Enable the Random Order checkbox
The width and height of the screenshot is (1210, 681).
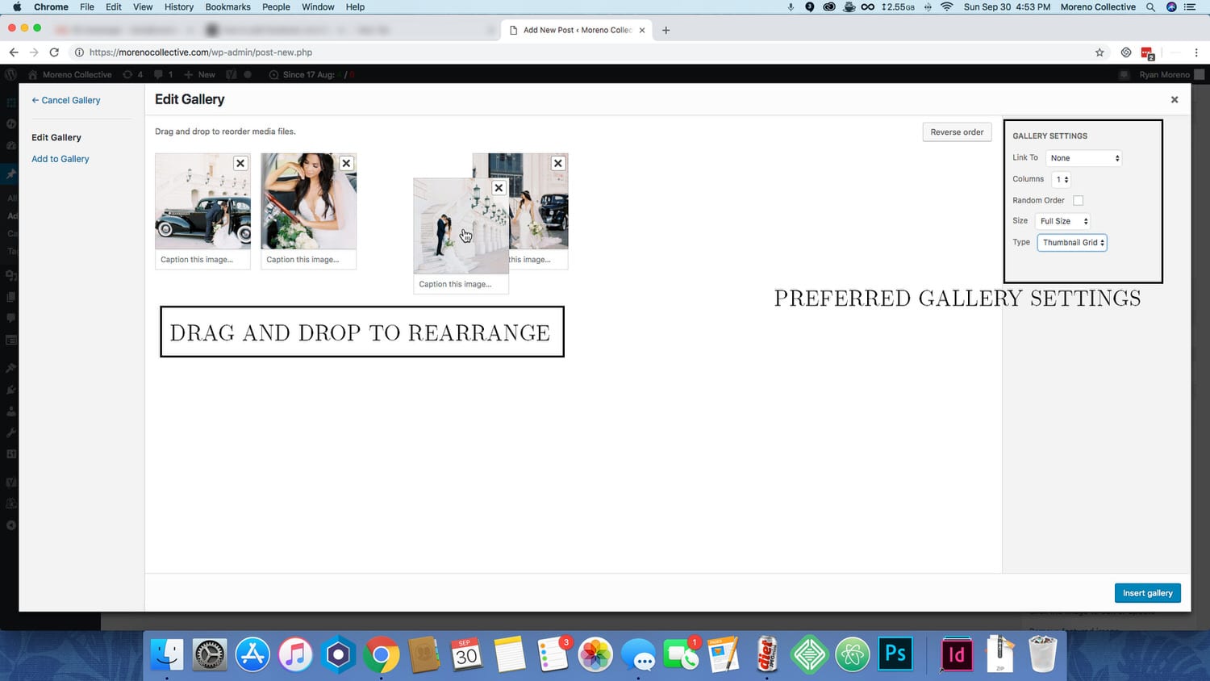pyautogui.click(x=1078, y=200)
